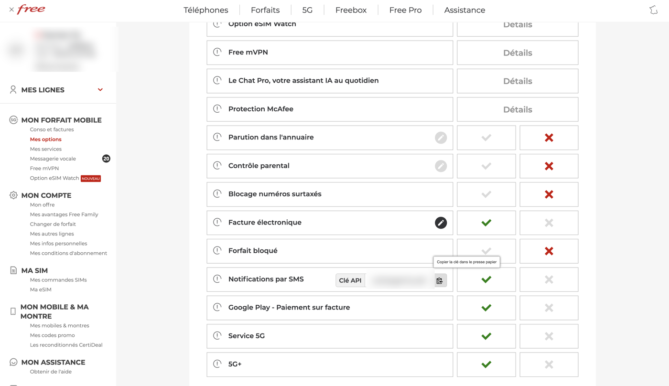Image resolution: width=669 pixels, height=386 pixels.
Task: View info for Blocage numéros surtaxés
Action: (x=217, y=194)
